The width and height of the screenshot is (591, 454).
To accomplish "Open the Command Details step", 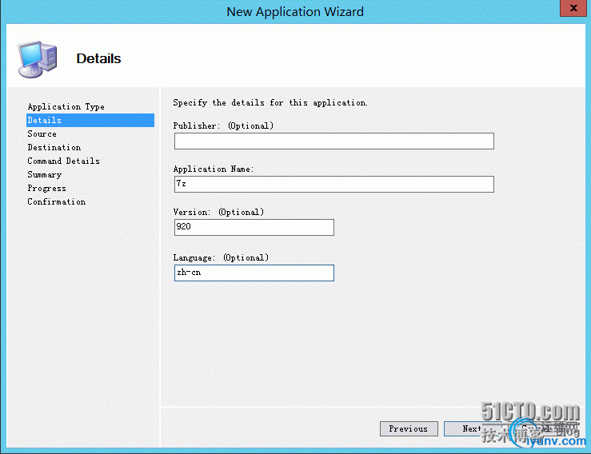I will point(63,161).
